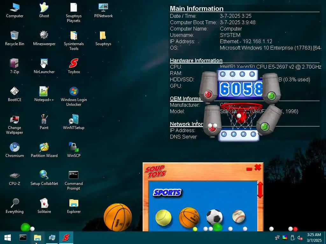This screenshot has height=244, width=326.
Task: Open the Partition Wizard icon
Action: click(44, 150)
